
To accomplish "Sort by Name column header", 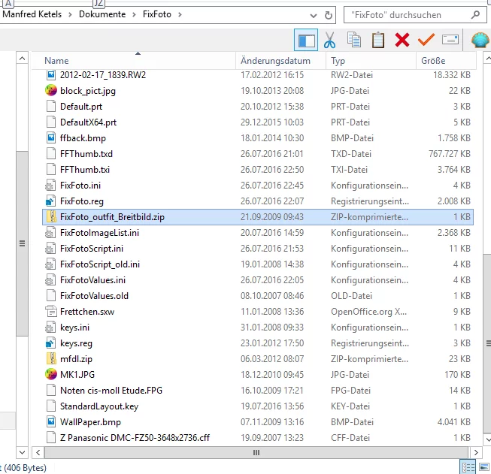I will coord(133,60).
